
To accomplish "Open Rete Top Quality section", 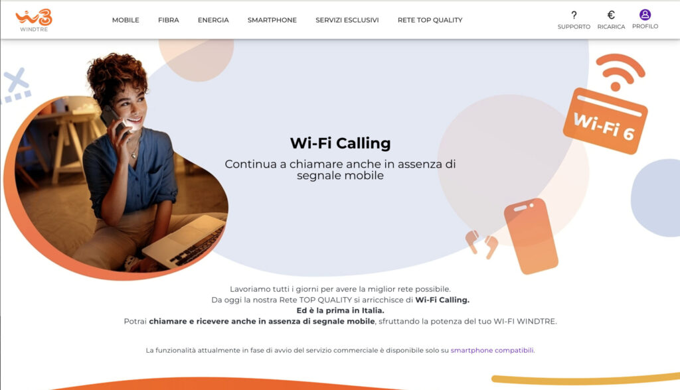I will click(430, 20).
